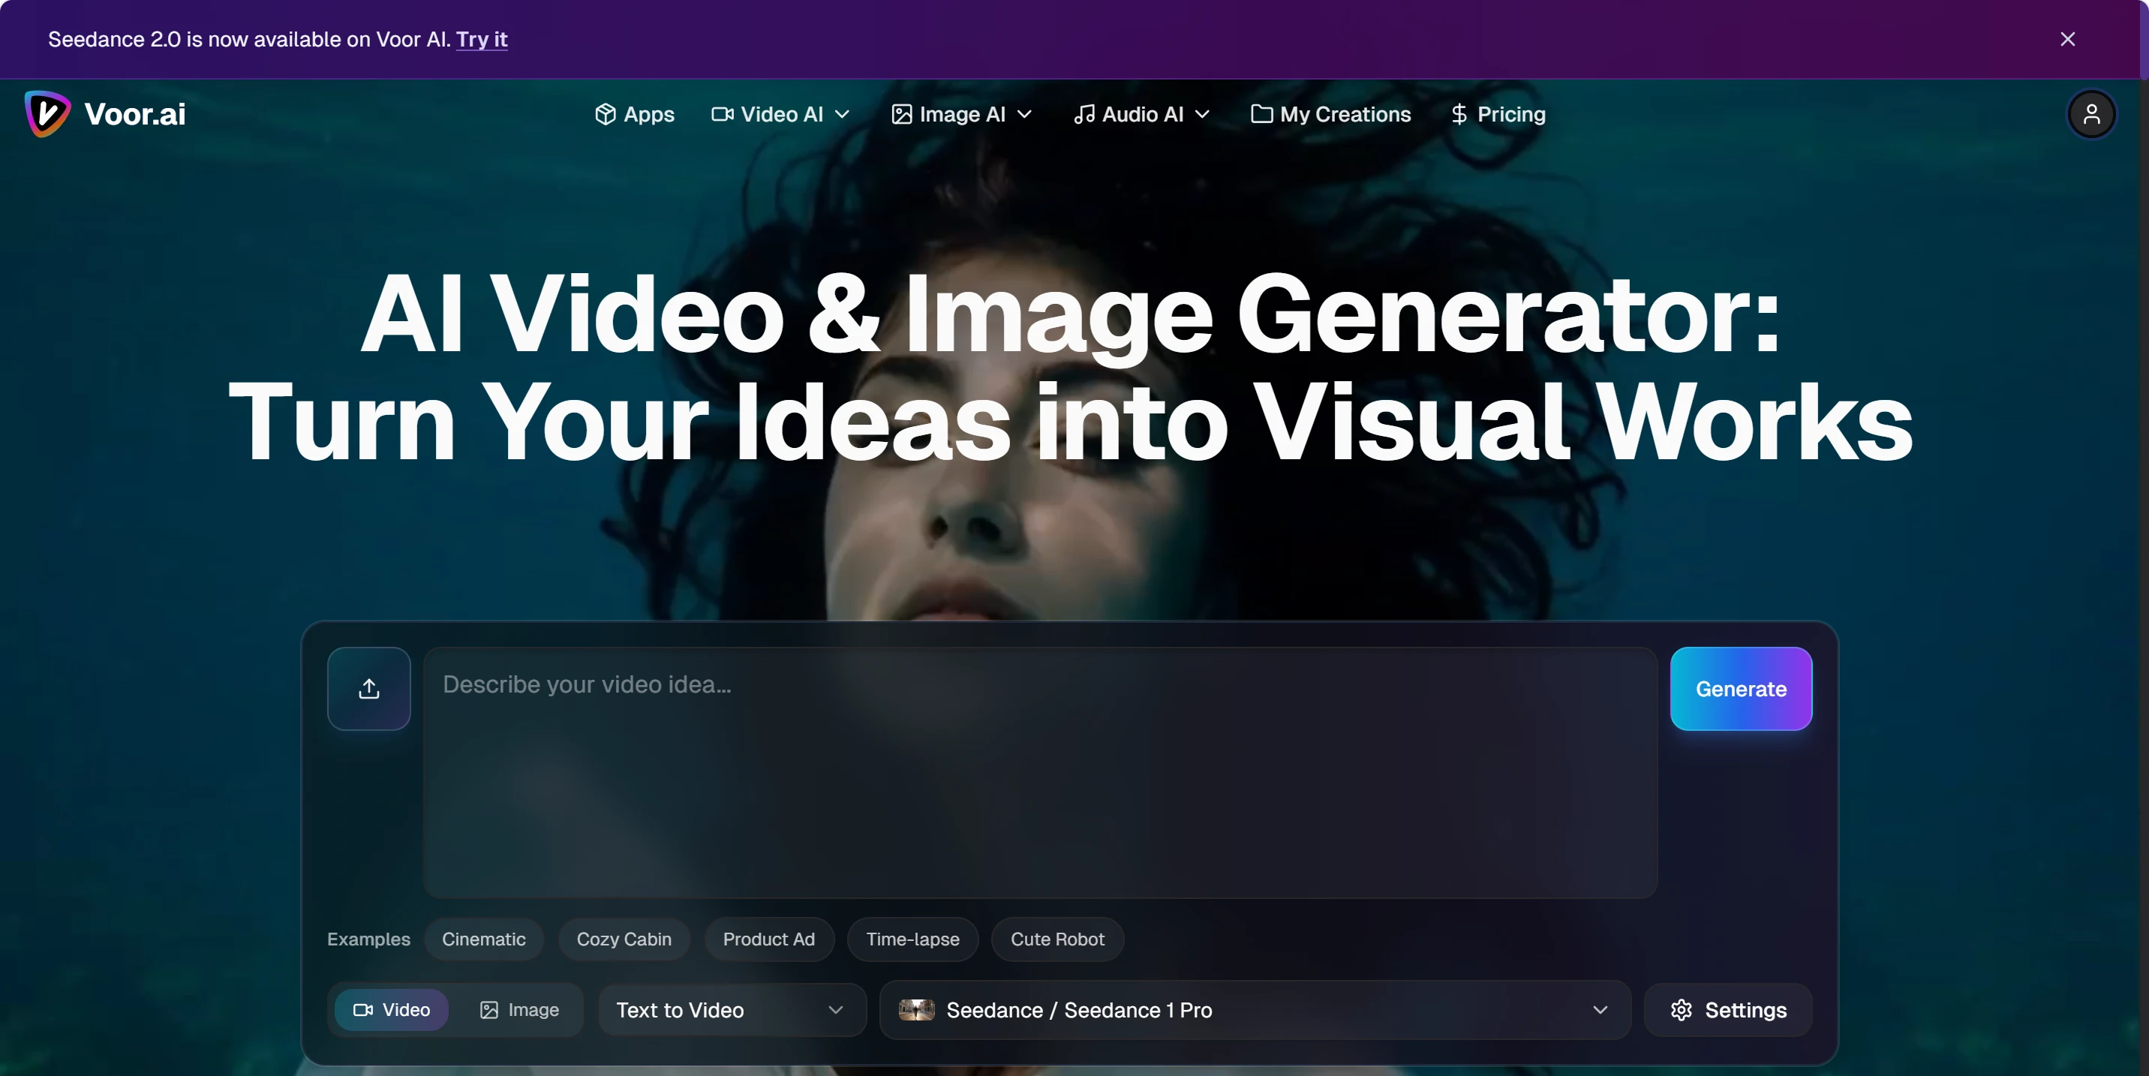
Task: Switch to Image generation mode
Action: pos(519,1010)
